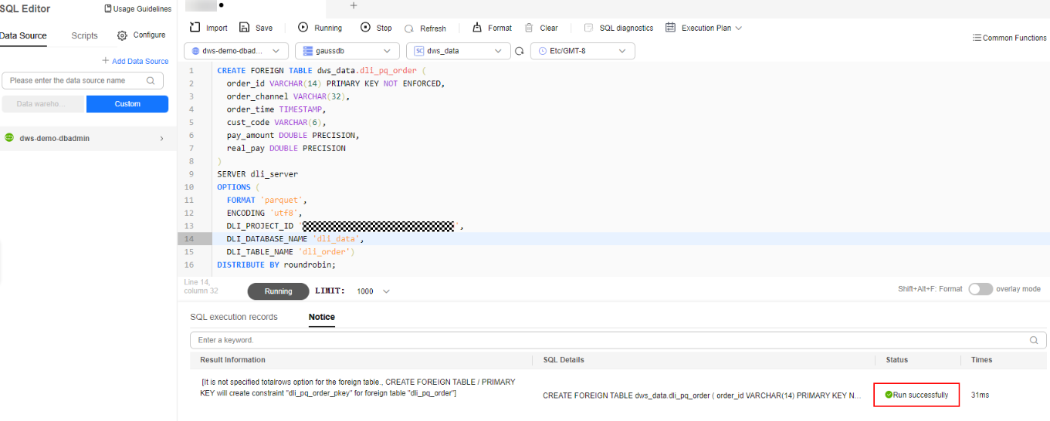1050x421 pixels.
Task: Toggle the overlay mode switch
Action: coord(981,288)
